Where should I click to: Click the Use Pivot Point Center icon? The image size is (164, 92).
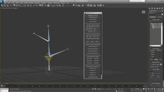43,5
